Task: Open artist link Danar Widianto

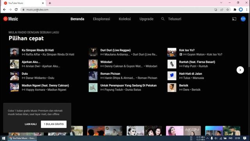Action: click(x=36, y=78)
